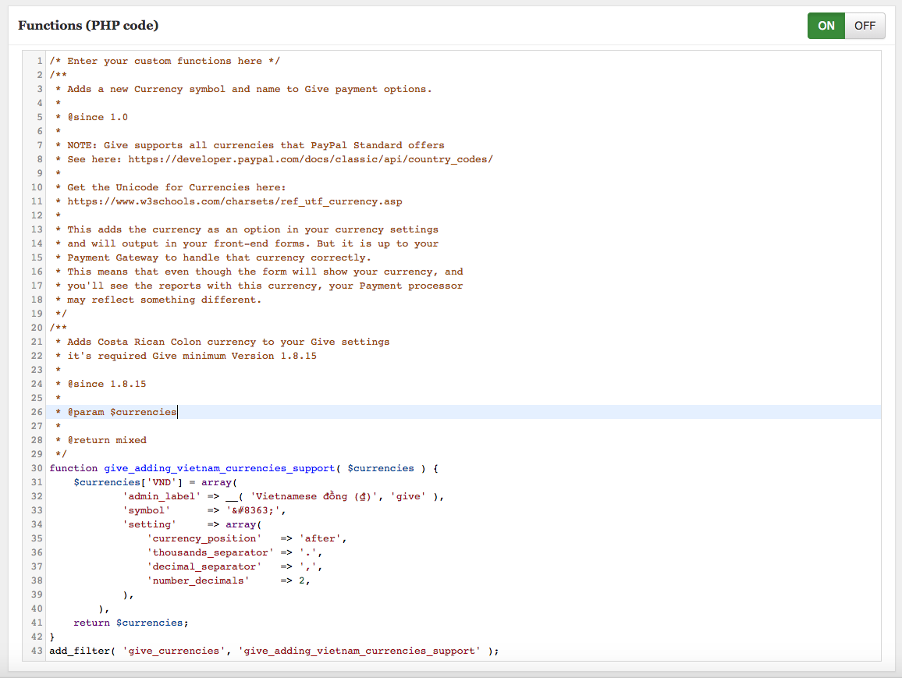902x678 pixels.
Task: Click 'and will output in your front-end forms' line
Action: pos(247,244)
